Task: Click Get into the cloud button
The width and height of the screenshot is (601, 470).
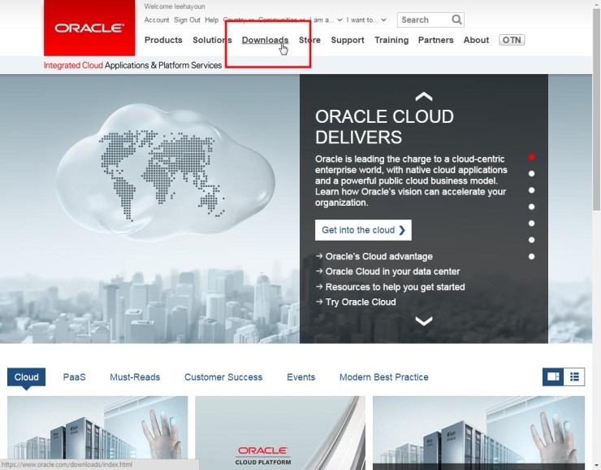Action: pos(363,230)
